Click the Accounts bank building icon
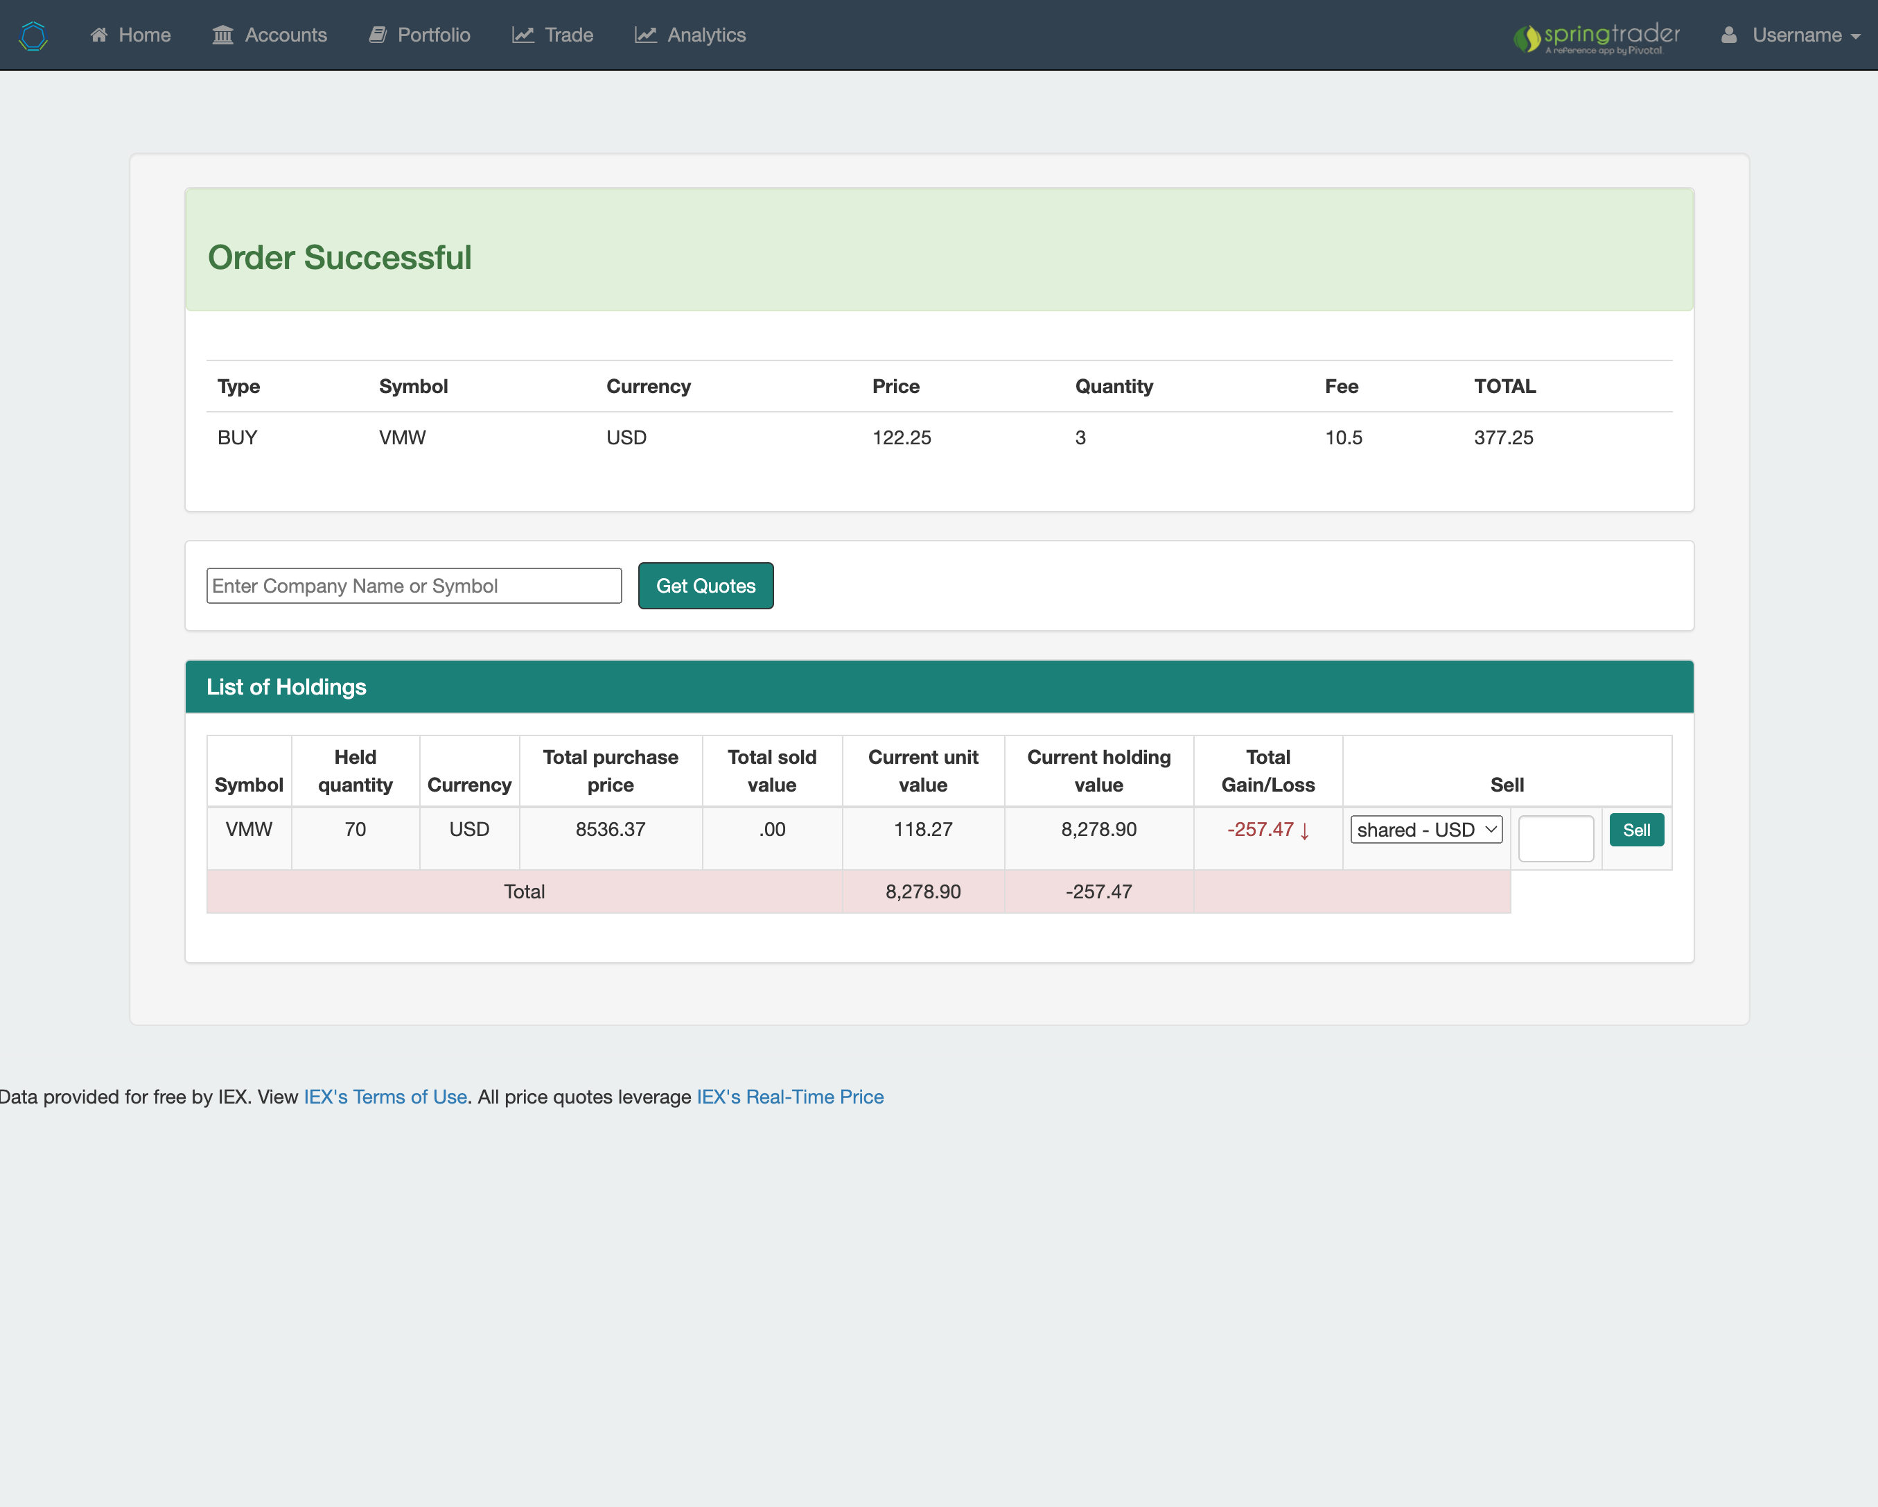The image size is (1878, 1507). click(x=223, y=35)
